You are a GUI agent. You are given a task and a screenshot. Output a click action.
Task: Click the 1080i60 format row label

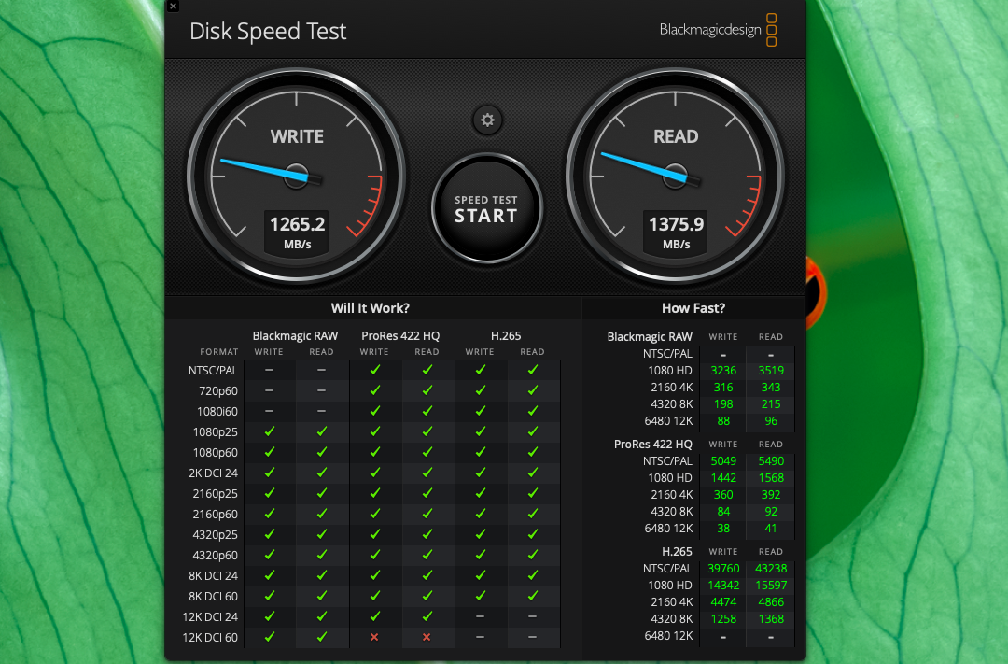coord(217,411)
